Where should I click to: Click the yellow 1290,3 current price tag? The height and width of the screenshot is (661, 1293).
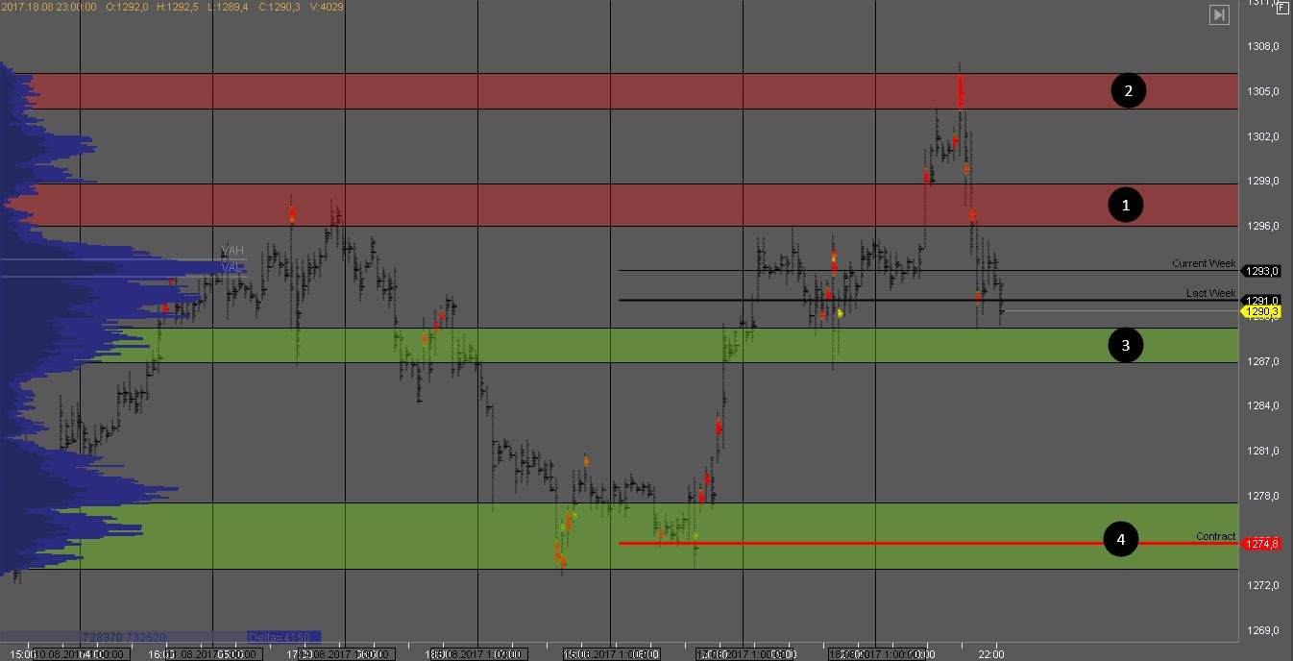point(1261,311)
